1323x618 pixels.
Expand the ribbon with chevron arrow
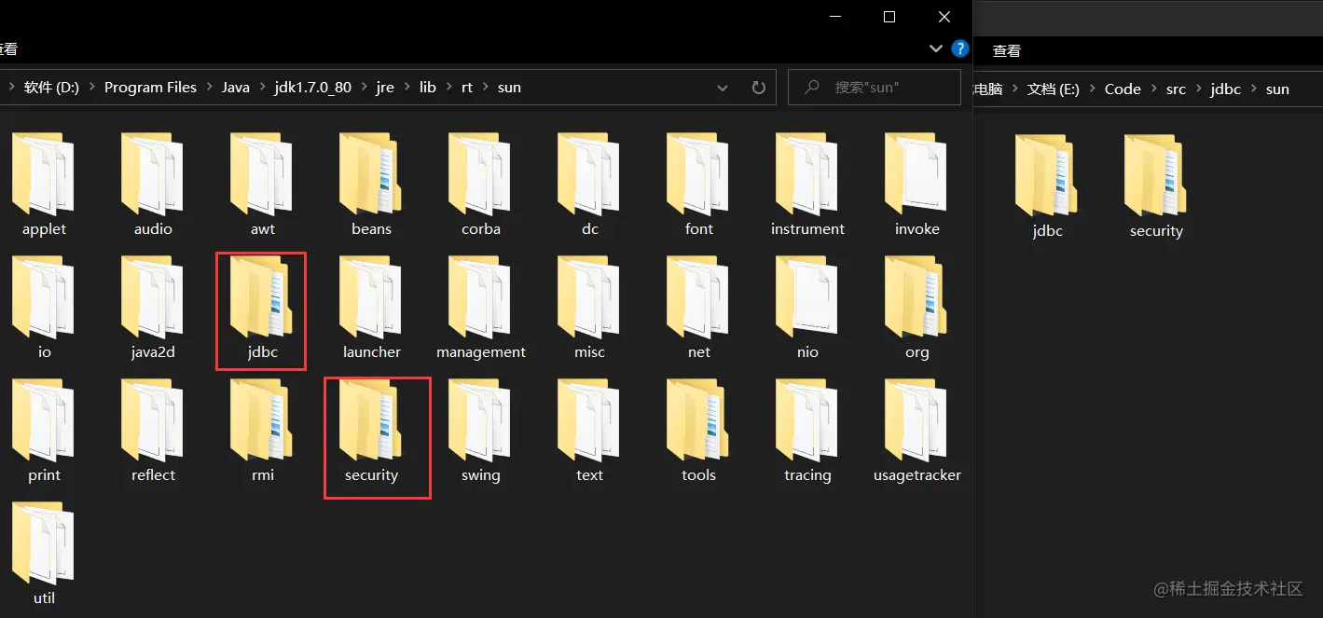(936, 48)
